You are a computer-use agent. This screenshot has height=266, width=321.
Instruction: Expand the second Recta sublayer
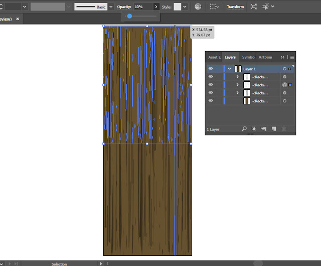[x=237, y=85]
